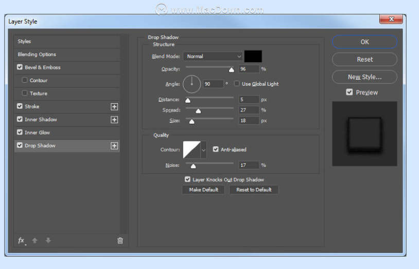The image size is (419, 269).
Task: Click the Opacity value field
Action: tap(249, 69)
